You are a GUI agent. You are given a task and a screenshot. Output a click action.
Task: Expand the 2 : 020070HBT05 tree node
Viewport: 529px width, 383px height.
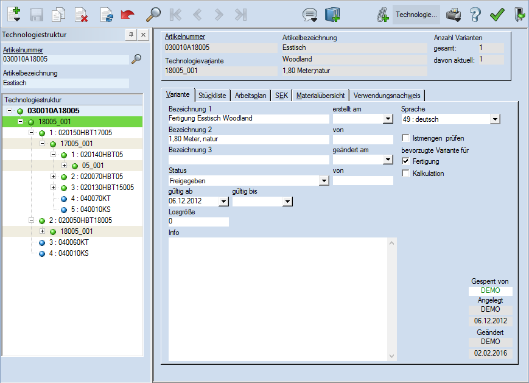pos(53,177)
